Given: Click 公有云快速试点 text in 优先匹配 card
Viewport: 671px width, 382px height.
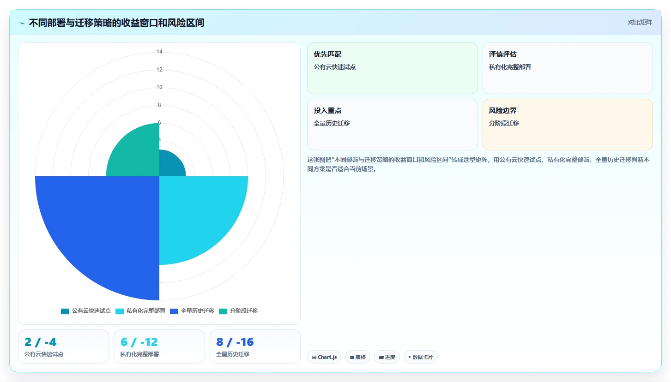Looking at the screenshot, I should pos(335,67).
